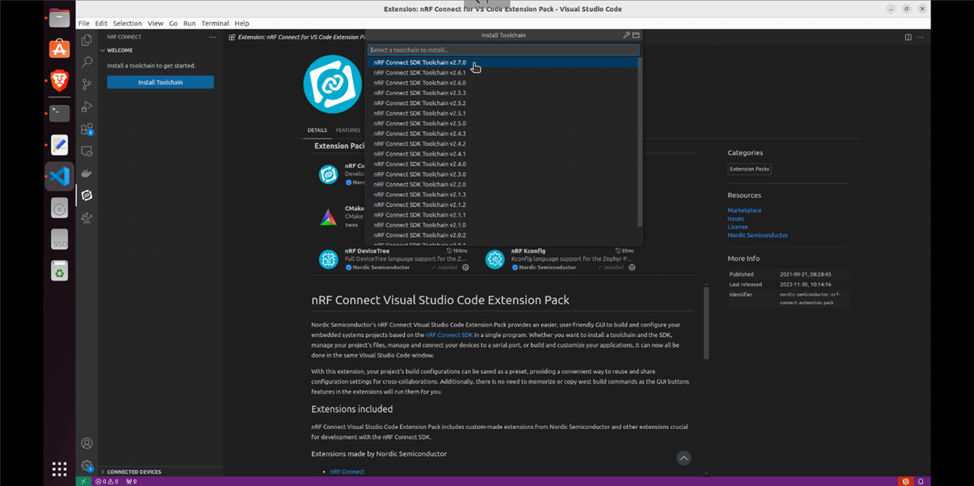974x486 pixels.
Task: Open the nRF Connect view icon
Action: coord(87,195)
